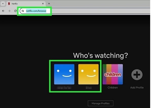This screenshot has width=152, height=108.
Task: Select the Netflix browser tab
Action: 26,4
